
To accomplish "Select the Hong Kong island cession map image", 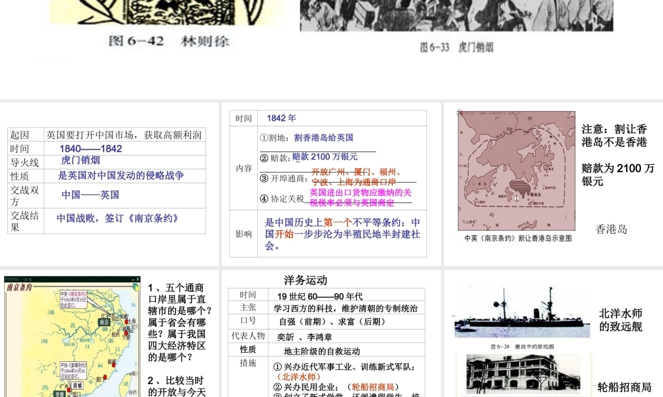I will pos(516,171).
